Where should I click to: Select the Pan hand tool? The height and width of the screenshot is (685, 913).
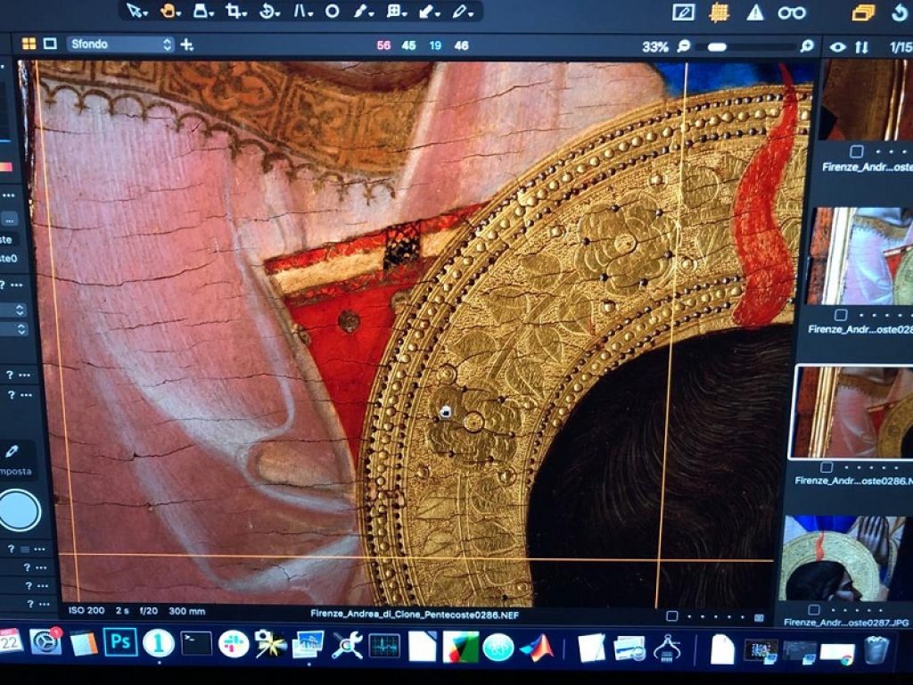pos(167,12)
